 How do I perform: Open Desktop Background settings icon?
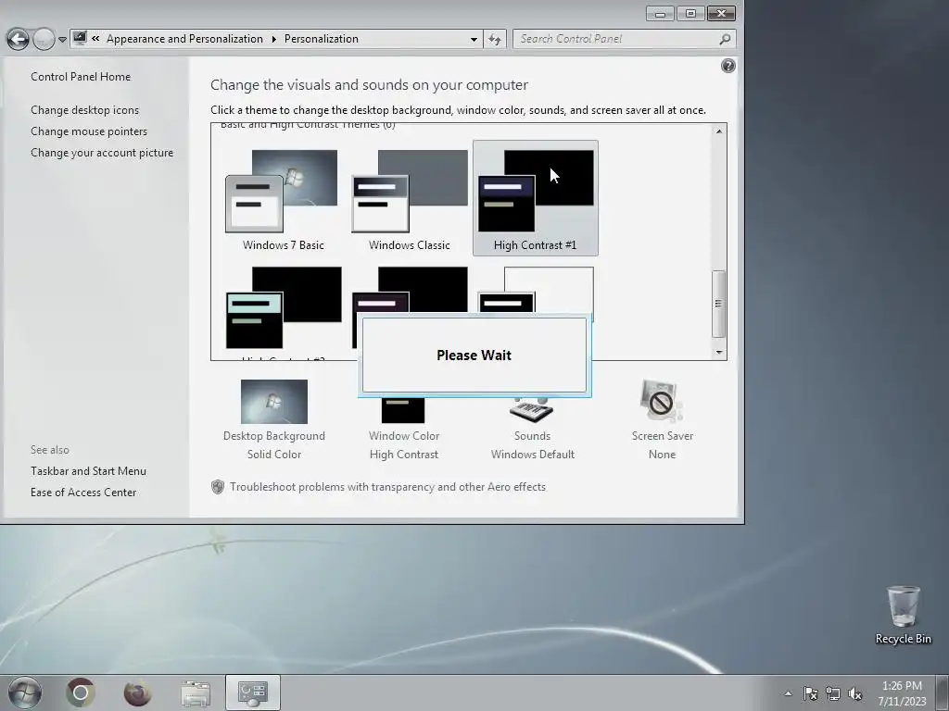(273, 402)
